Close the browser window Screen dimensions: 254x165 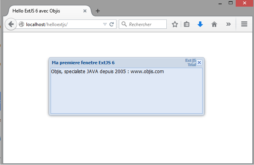(x=244, y=3)
